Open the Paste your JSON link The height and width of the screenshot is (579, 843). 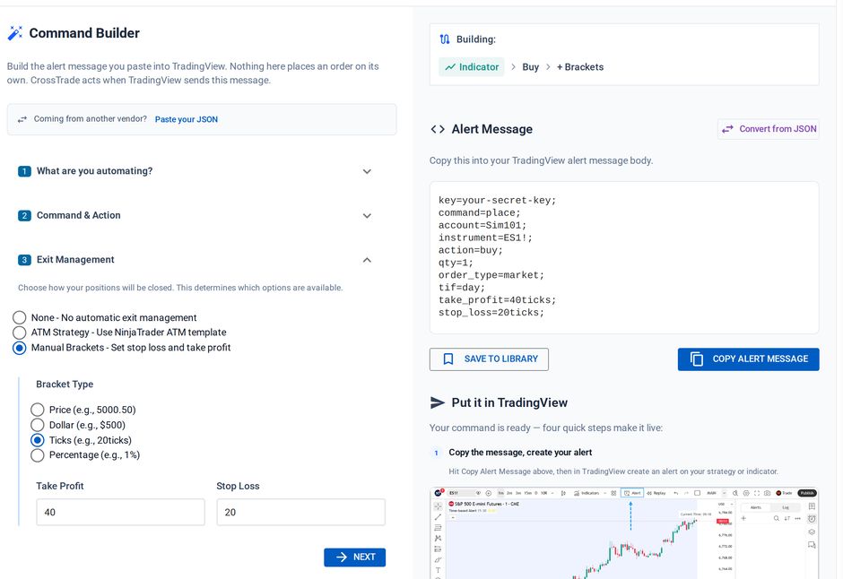(186, 119)
